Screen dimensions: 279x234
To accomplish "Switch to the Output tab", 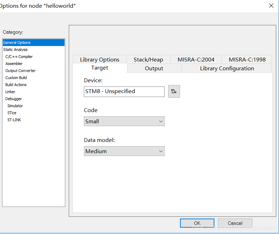I will tap(154, 69).
